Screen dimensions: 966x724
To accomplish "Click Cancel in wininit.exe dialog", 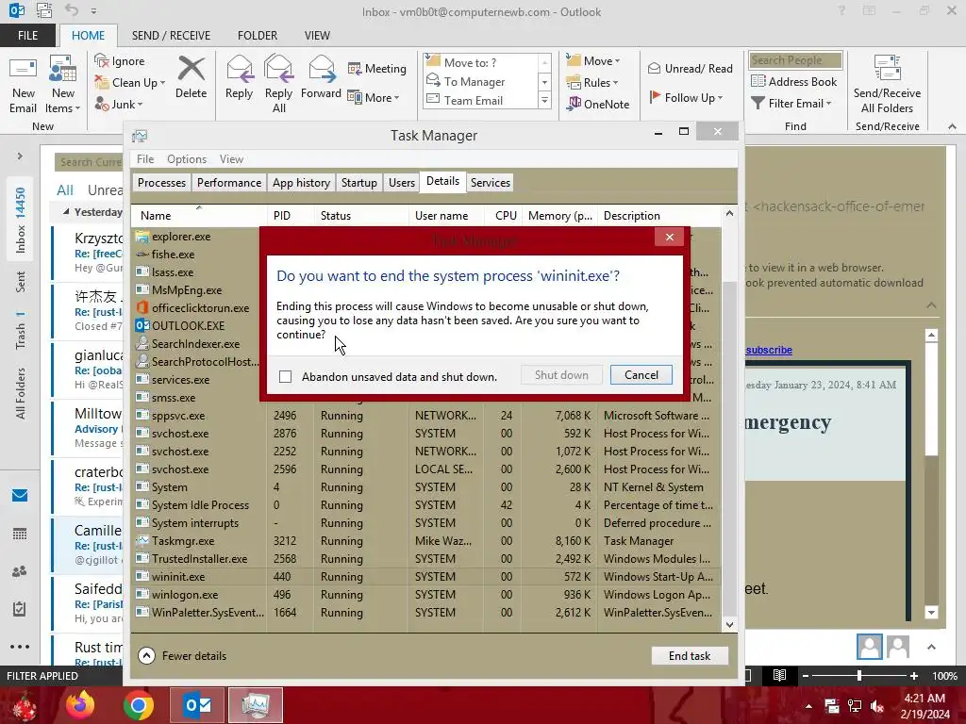I will 641,375.
